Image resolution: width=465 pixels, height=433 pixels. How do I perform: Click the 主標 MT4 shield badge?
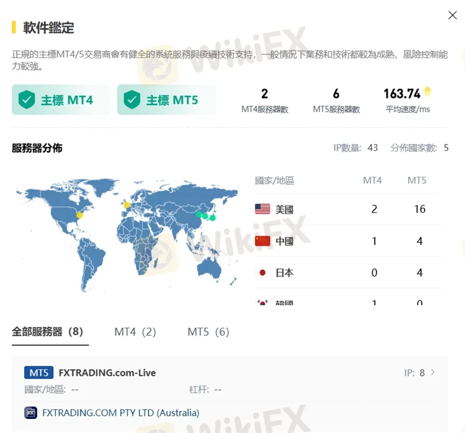coord(61,100)
